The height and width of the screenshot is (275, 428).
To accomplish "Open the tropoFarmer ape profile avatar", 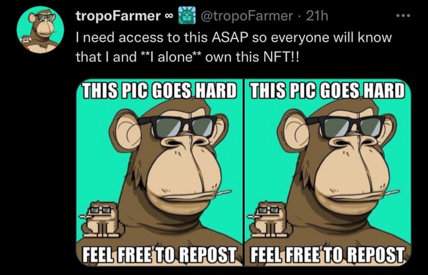I will 40,30.
